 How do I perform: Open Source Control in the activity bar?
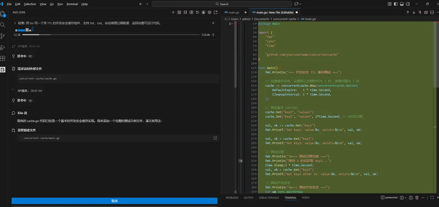[3, 36]
